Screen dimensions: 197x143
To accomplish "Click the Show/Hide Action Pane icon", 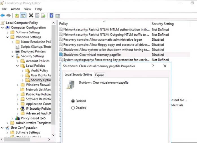I will coord(58,15).
